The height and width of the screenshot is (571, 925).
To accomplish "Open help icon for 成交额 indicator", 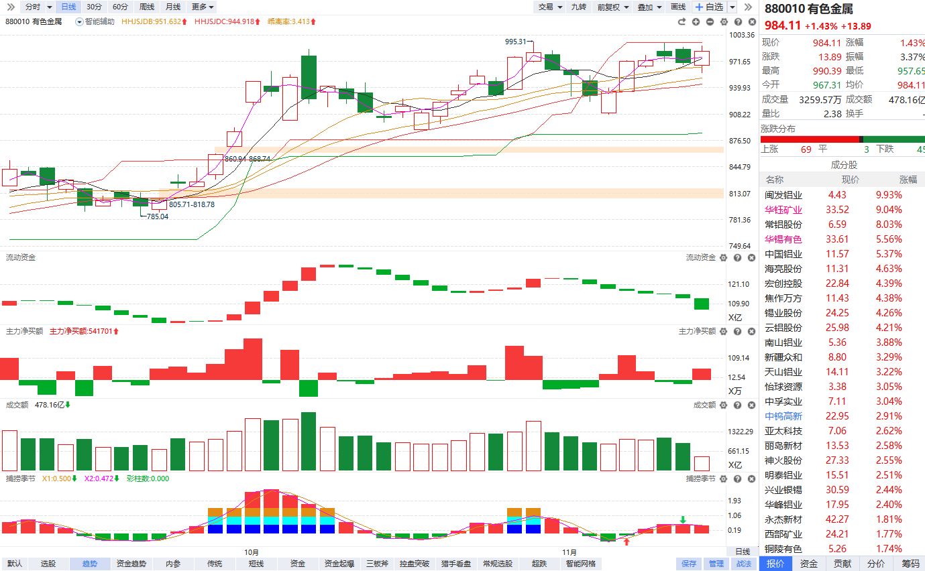I will [x=737, y=405].
